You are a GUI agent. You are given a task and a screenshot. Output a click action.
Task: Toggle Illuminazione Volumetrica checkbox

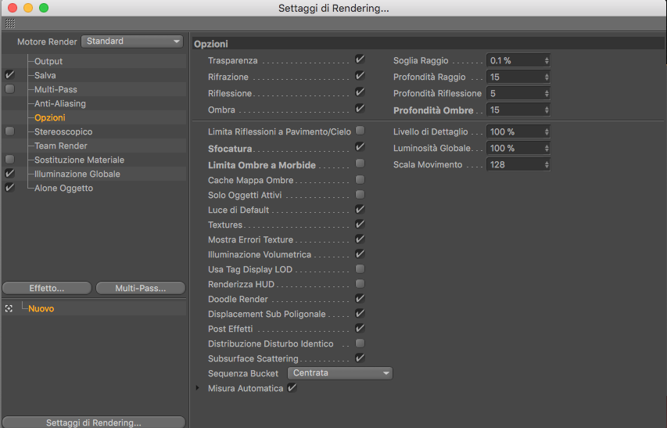(360, 254)
